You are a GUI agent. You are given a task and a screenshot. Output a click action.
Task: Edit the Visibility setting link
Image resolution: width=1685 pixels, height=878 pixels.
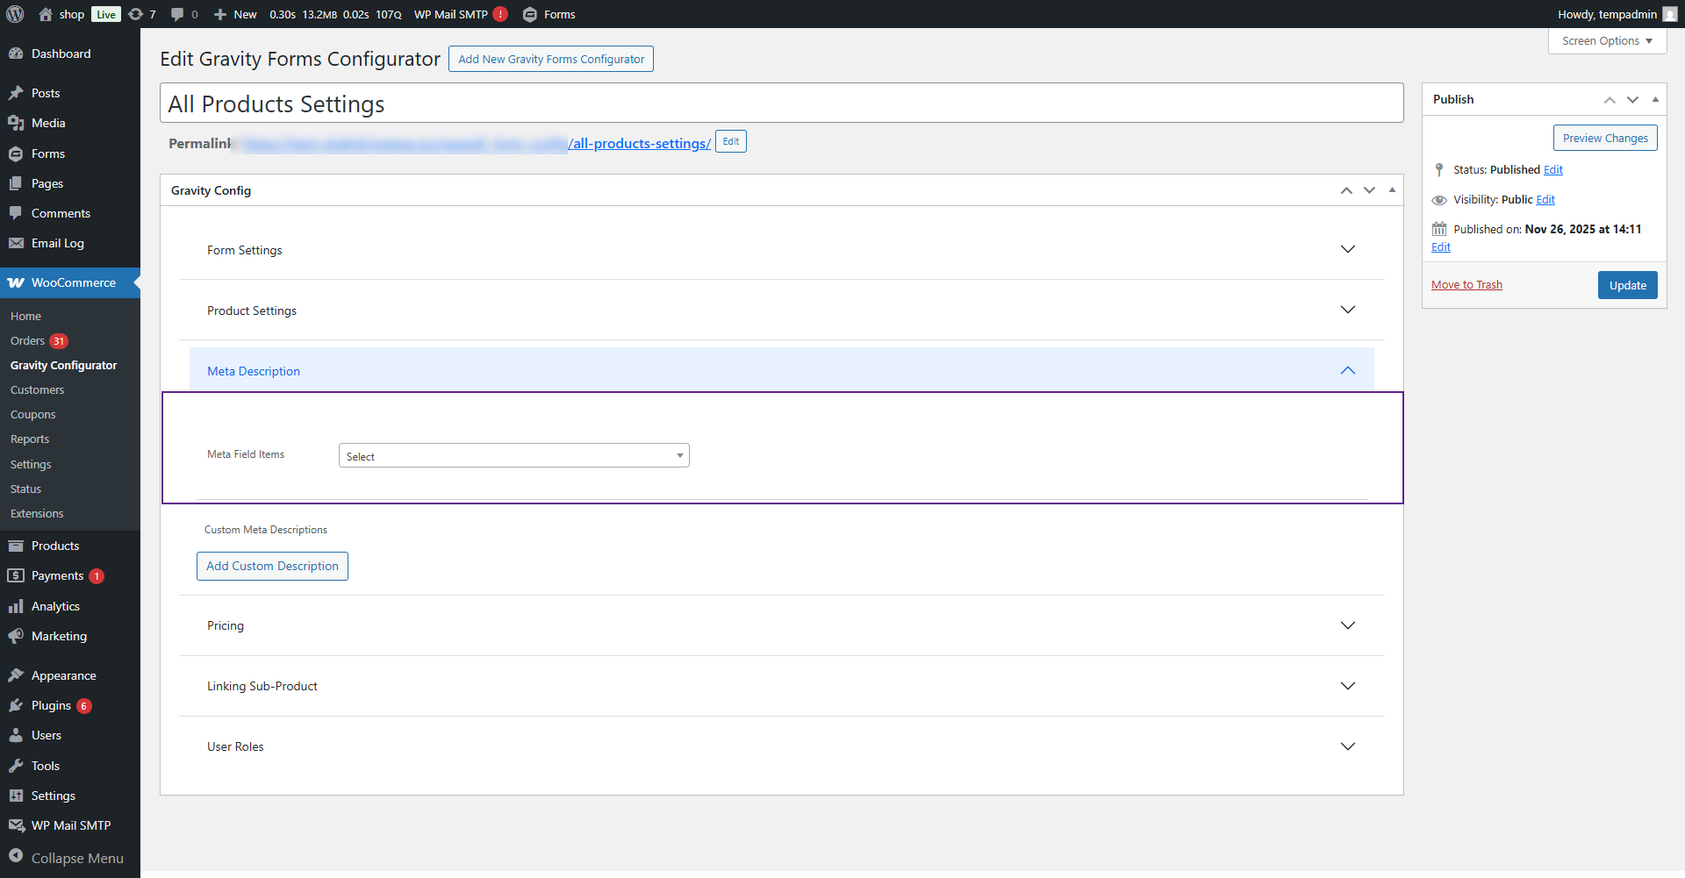coord(1545,200)
